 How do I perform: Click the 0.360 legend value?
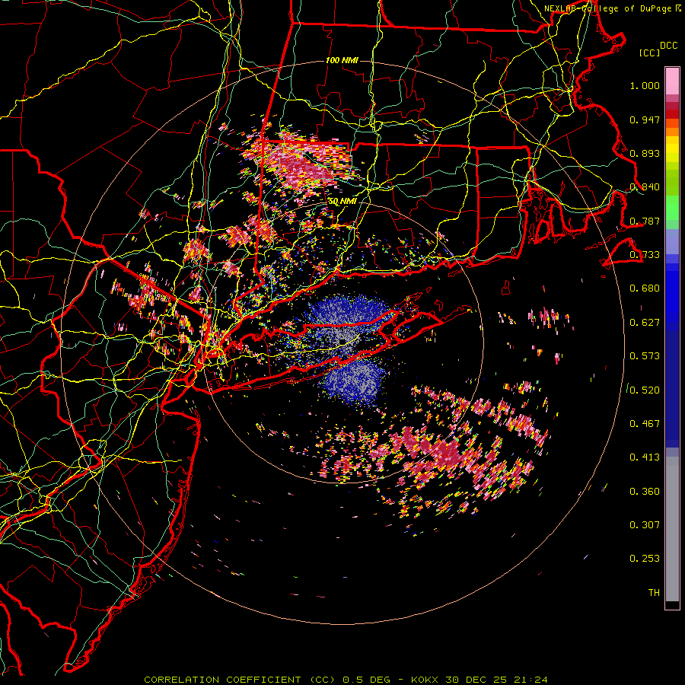[645, 492]
